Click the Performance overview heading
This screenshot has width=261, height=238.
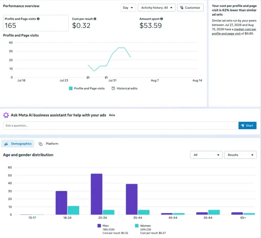click(21, 6)
